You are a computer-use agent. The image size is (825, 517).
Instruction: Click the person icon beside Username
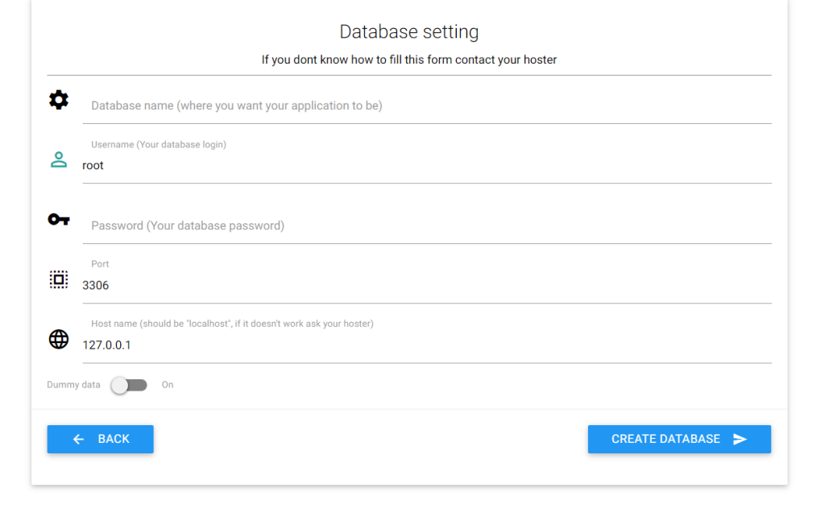point(59,159)
